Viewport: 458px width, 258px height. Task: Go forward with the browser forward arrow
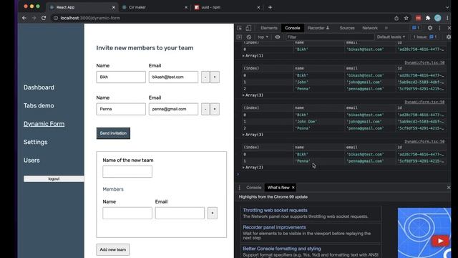[x=34, y=18]
